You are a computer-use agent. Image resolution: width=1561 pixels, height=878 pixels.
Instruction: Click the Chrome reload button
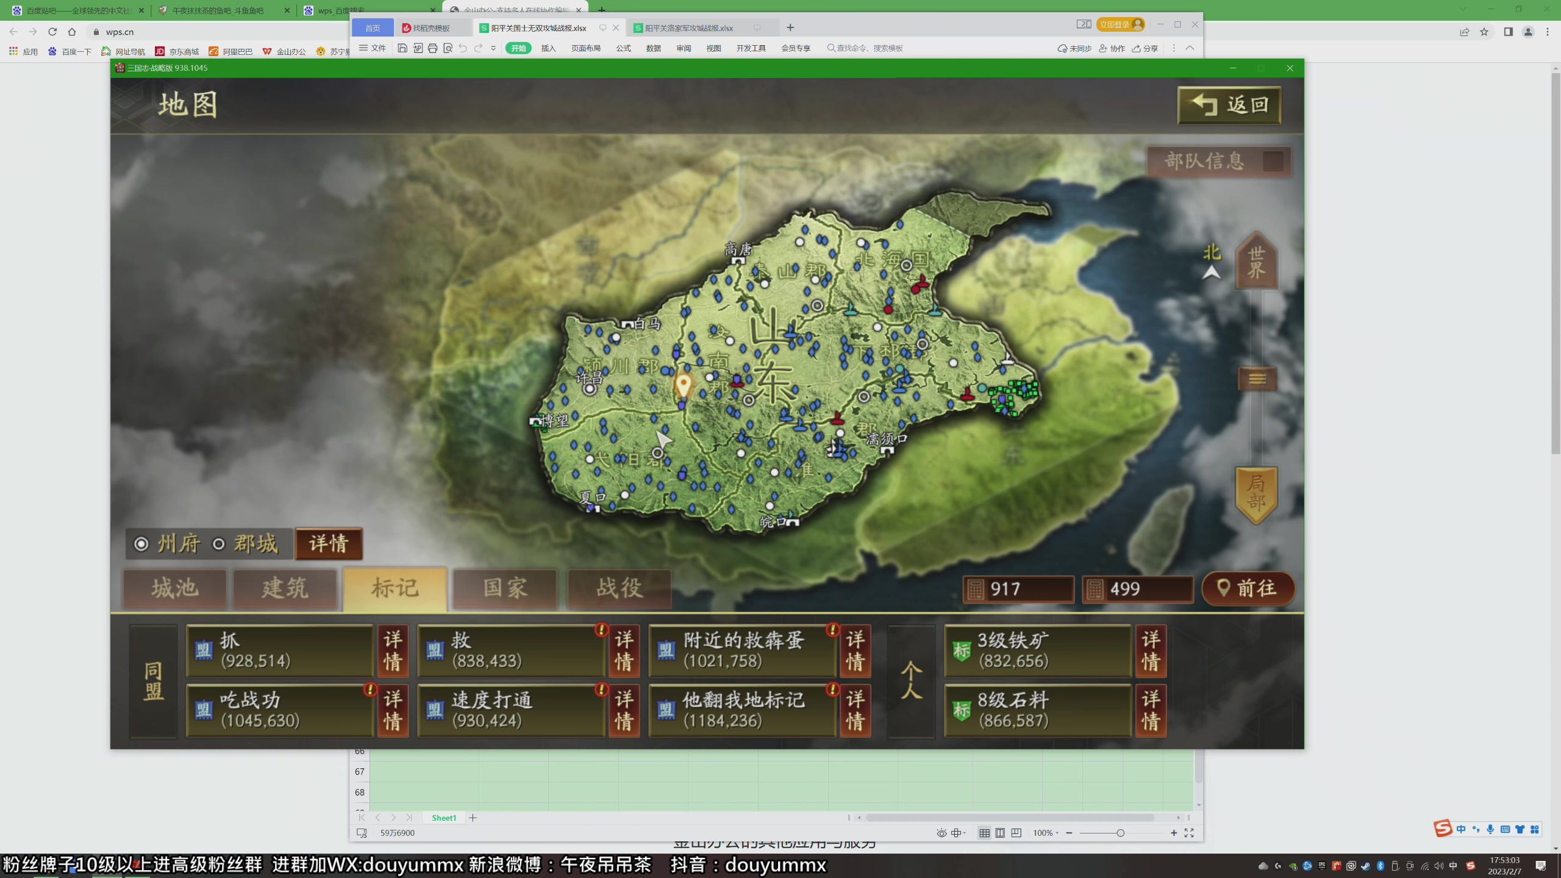52,32
